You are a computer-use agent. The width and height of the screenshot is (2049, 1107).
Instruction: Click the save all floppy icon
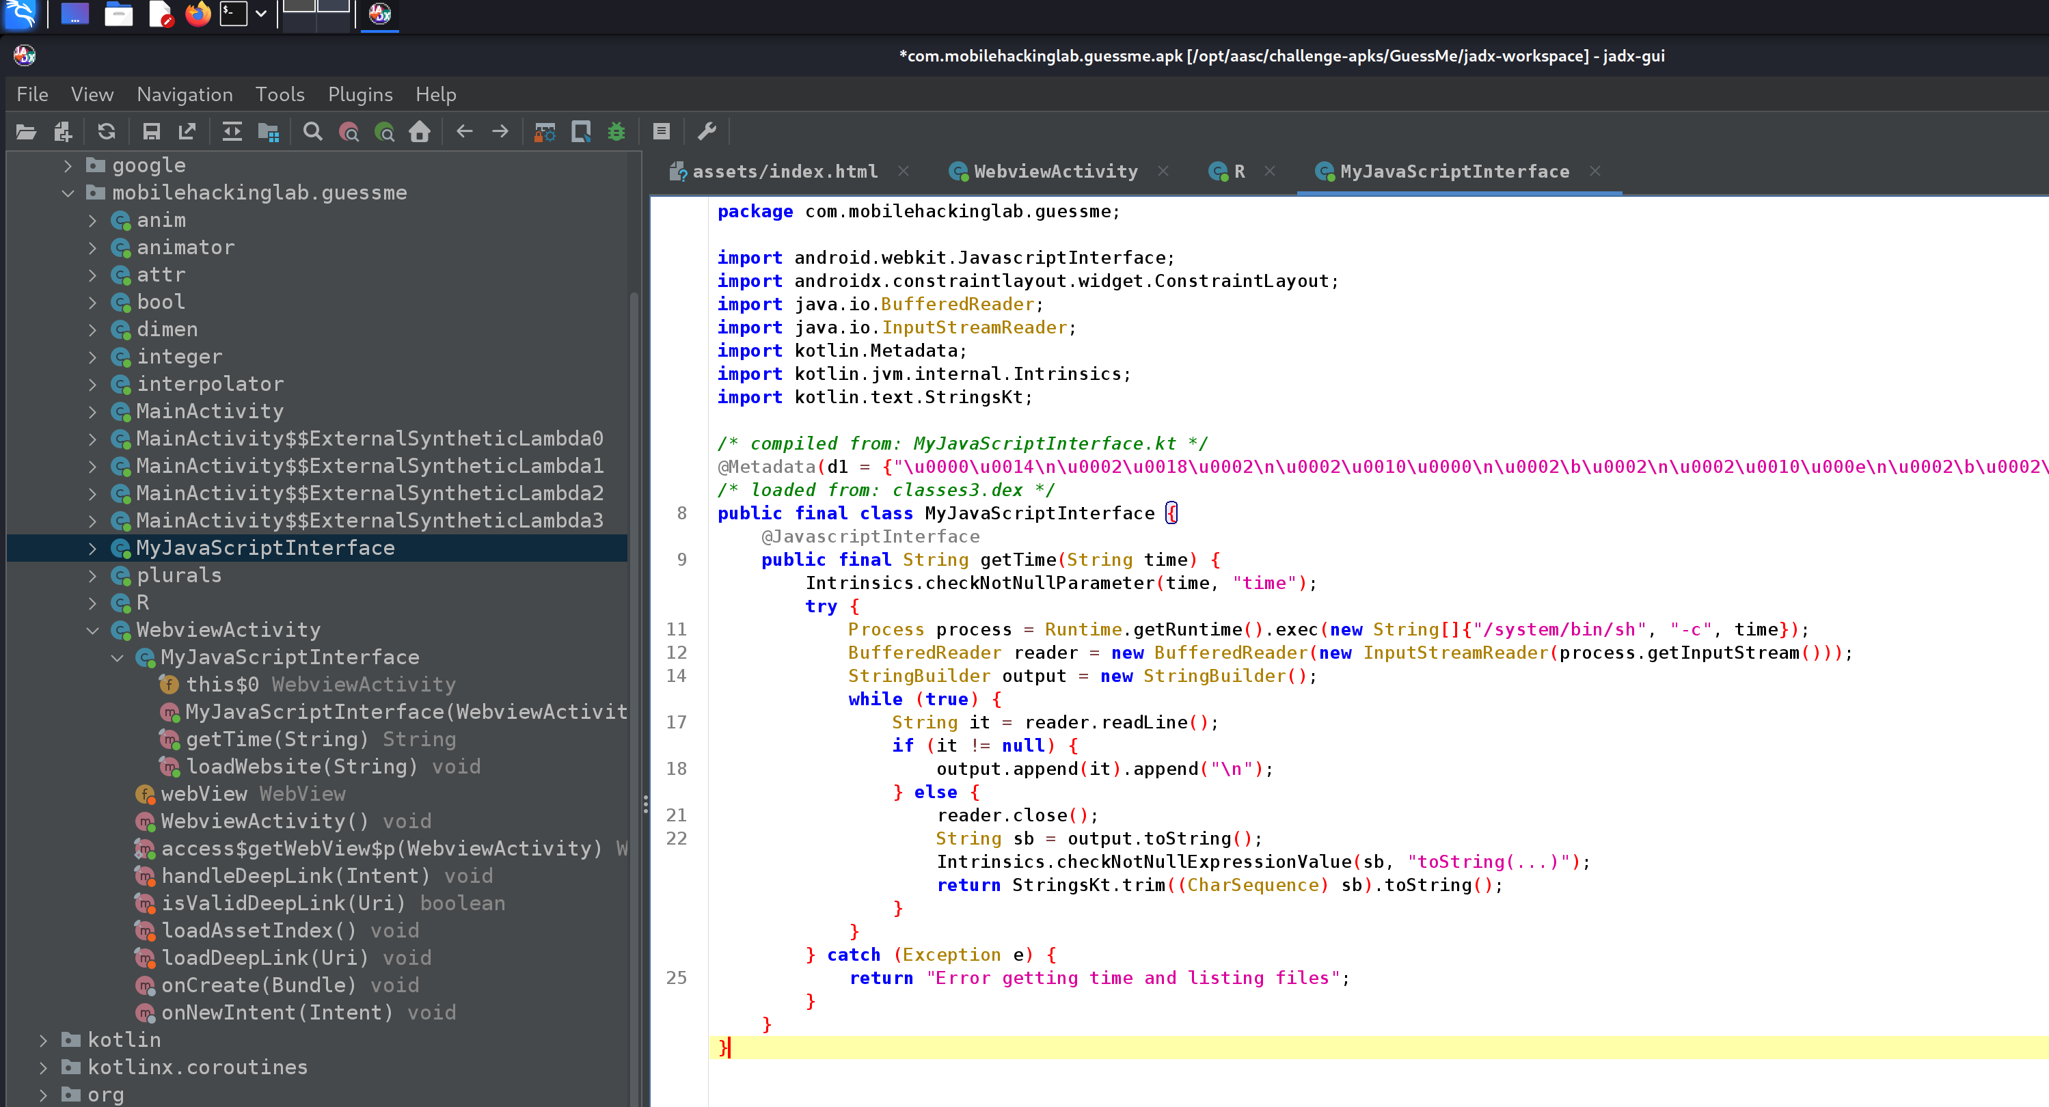click(x=151, y=131)
